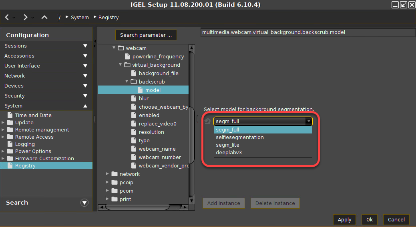Screen dimensions: 416x227
Task: Click the up navigation arrow
Action: pyautogui.click(x=44, y=18)
